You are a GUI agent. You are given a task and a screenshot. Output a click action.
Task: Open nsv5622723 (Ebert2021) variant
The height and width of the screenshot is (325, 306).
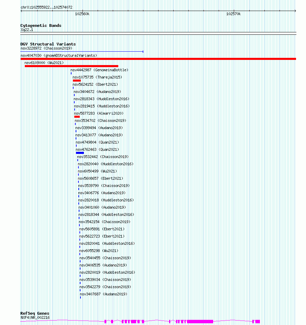pos(102,236)
